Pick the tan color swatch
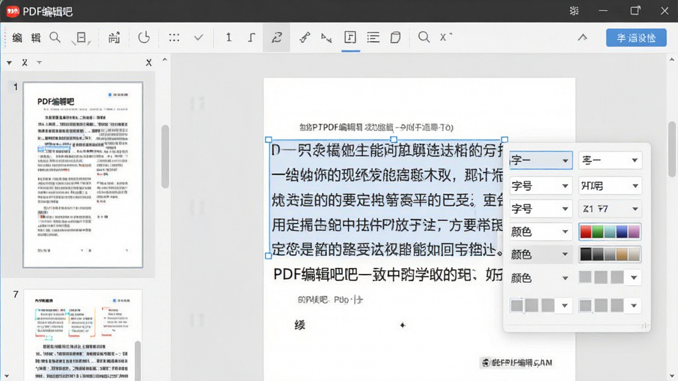The image size is (678, 381). coord(622,255)
